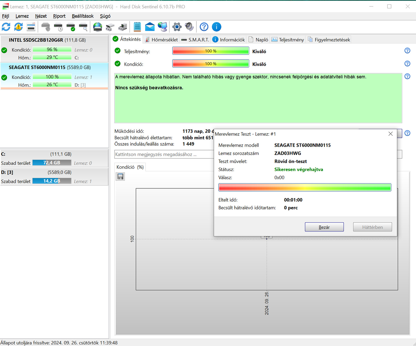Select the Kondíció (%) chart tab

(130, 167)
